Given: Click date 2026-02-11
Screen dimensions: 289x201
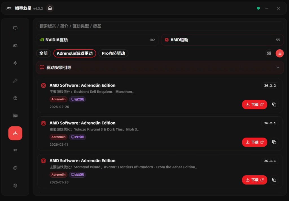Looking at the screenshot, I should (59, 145).
